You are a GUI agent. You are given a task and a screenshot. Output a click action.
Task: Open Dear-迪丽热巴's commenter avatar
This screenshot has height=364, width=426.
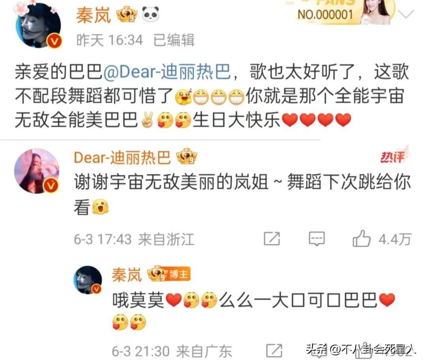pos(37,171)
